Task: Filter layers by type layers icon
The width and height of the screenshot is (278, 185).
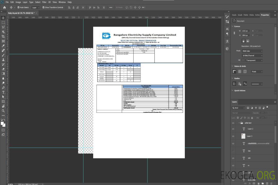Action: (256, 108)
